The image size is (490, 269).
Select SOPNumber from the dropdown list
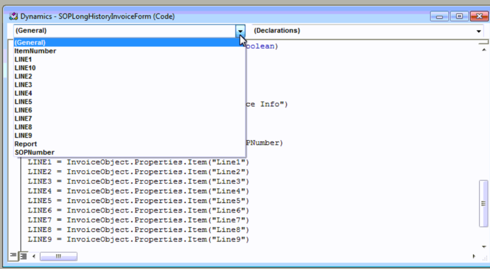coord(34,152)
